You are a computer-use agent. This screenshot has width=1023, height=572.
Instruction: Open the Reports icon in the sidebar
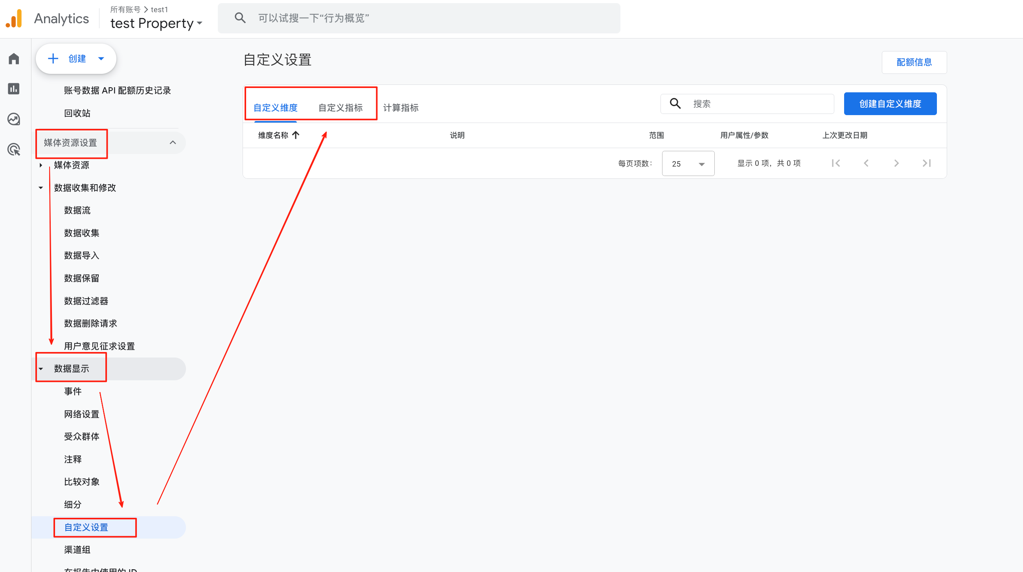pyautogui.click(x=14, y=89)
